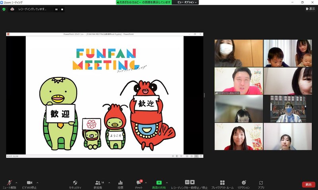The height and width of the screenshot is (190, 318).
Task: Expand share screen options chevron
Action: click(167, 183)
